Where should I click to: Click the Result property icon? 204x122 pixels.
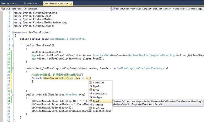91,101
